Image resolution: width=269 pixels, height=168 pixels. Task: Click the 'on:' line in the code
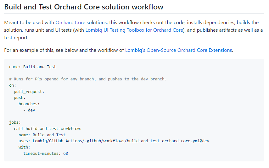(13, 85)
